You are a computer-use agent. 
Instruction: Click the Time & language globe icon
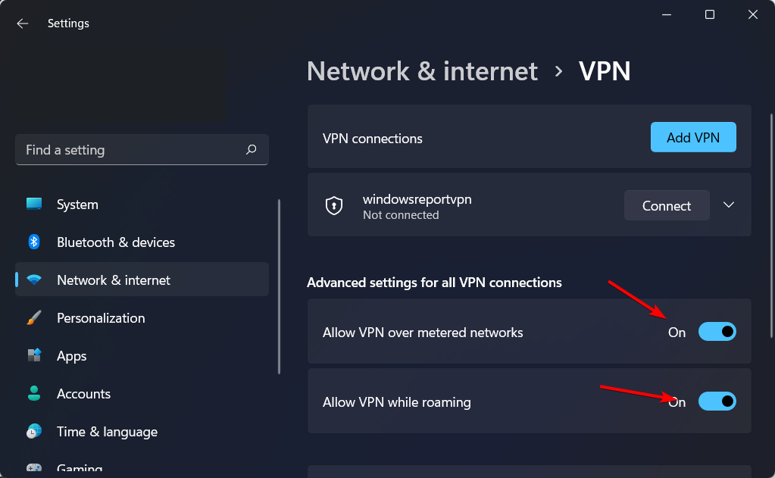(x=34, y=431)
